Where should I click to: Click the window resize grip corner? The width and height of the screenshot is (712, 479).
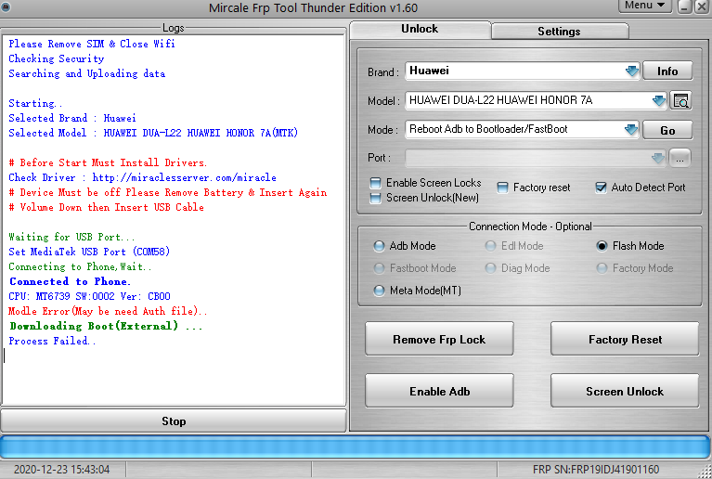[x=705, y=472]
